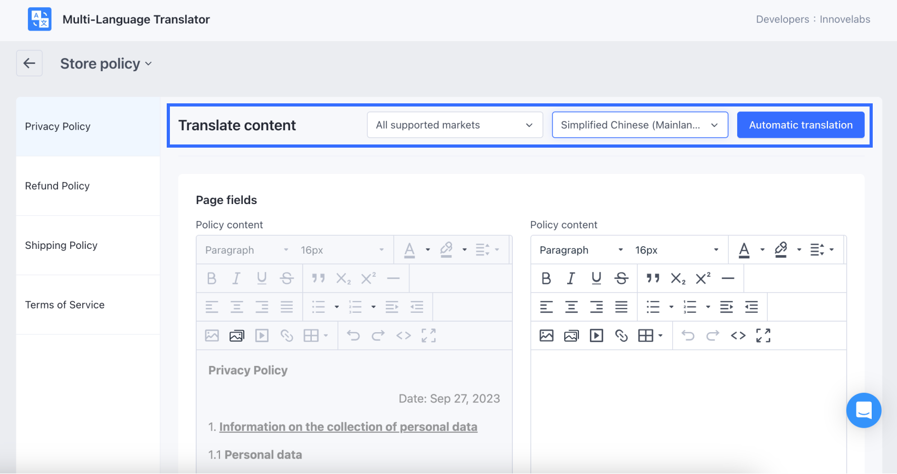
Task: Click the insert link icon in right editor
Action: pyautogui.click(x=622, y=335)
